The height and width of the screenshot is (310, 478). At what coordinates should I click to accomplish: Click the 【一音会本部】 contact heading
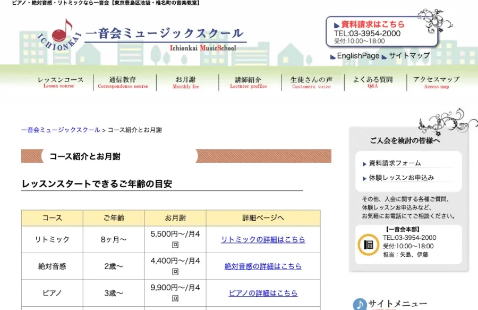(x=403, y=230)
